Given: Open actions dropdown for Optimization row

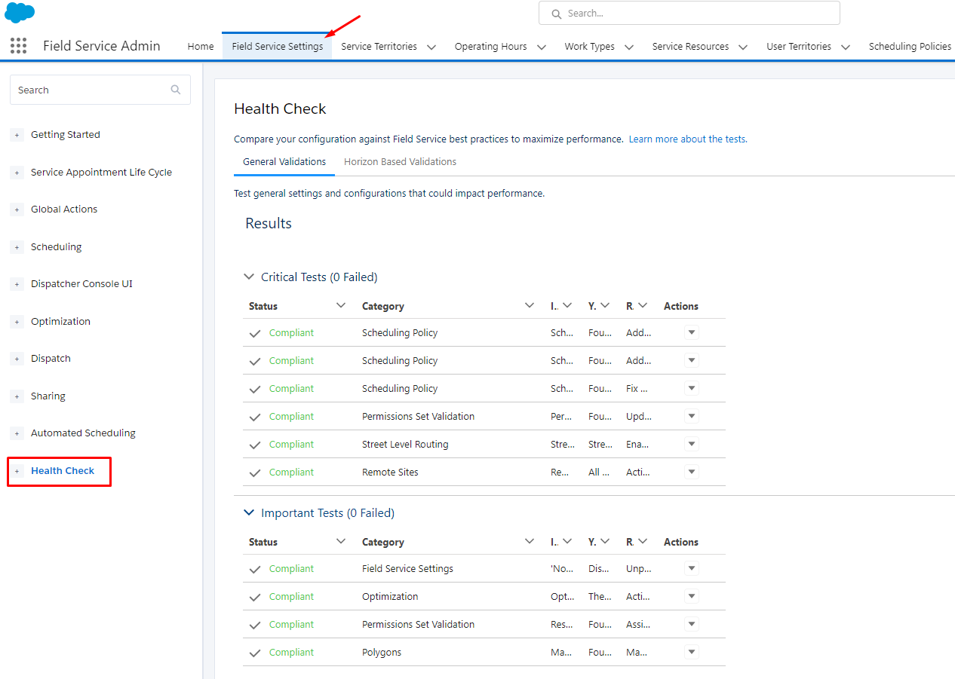Looking at the screenshot, I should click(x=692, y=596).
